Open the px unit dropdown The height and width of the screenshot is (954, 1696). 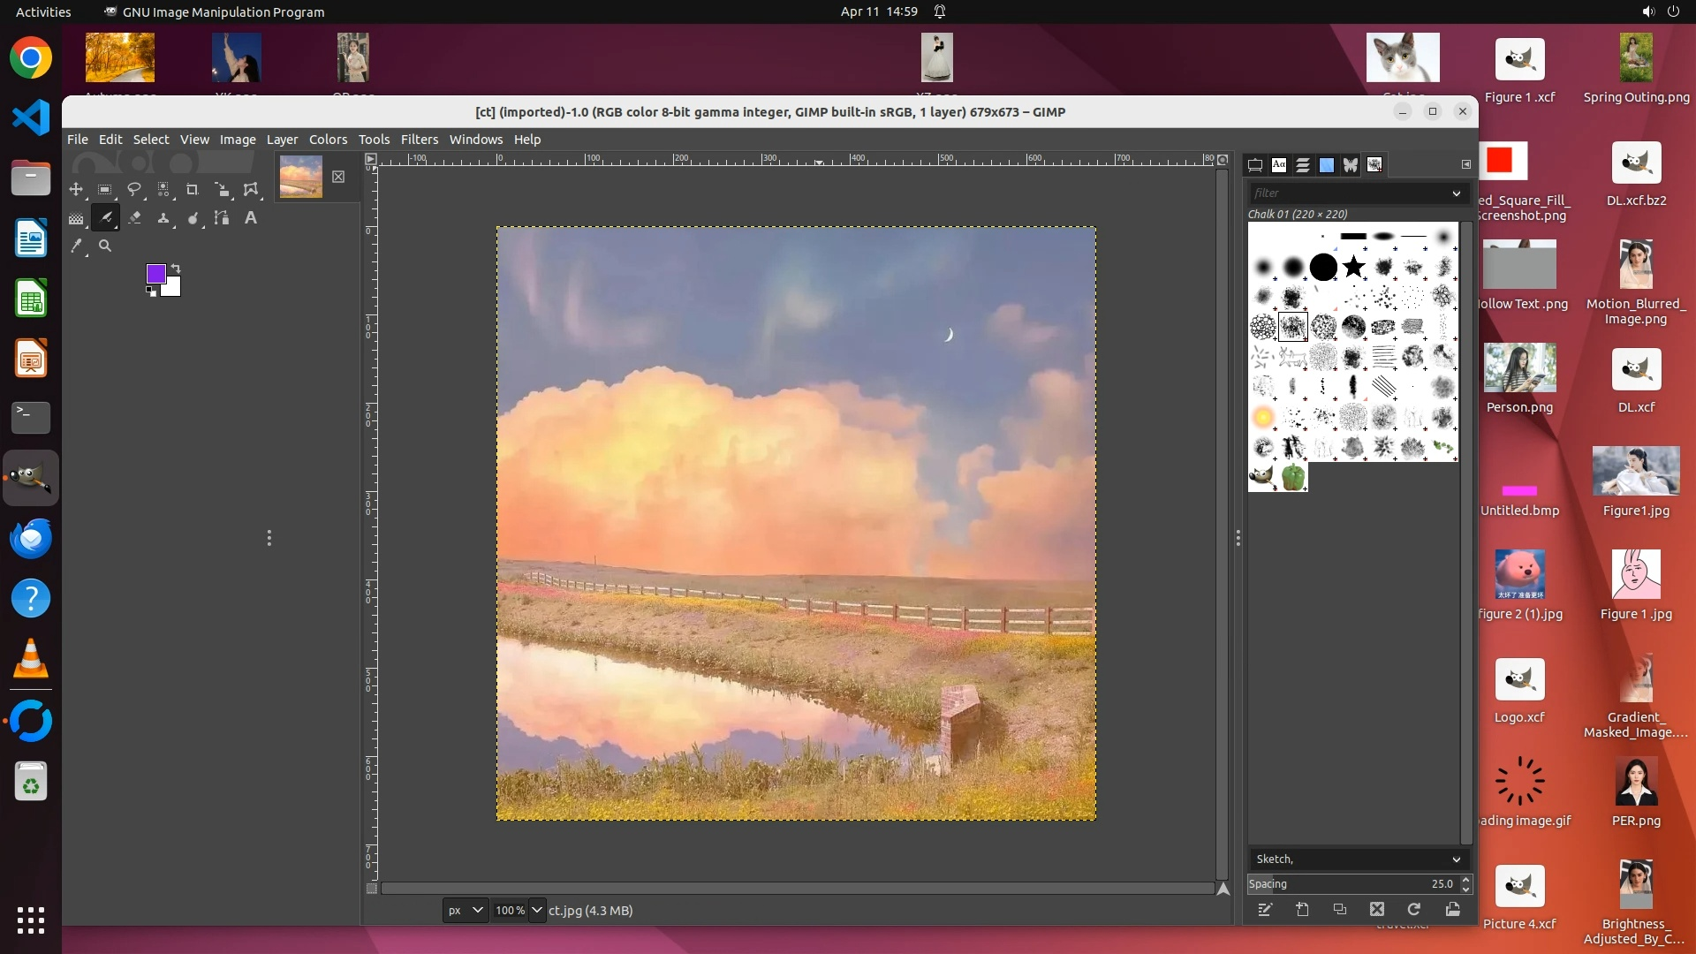click(x=466, y=910)
